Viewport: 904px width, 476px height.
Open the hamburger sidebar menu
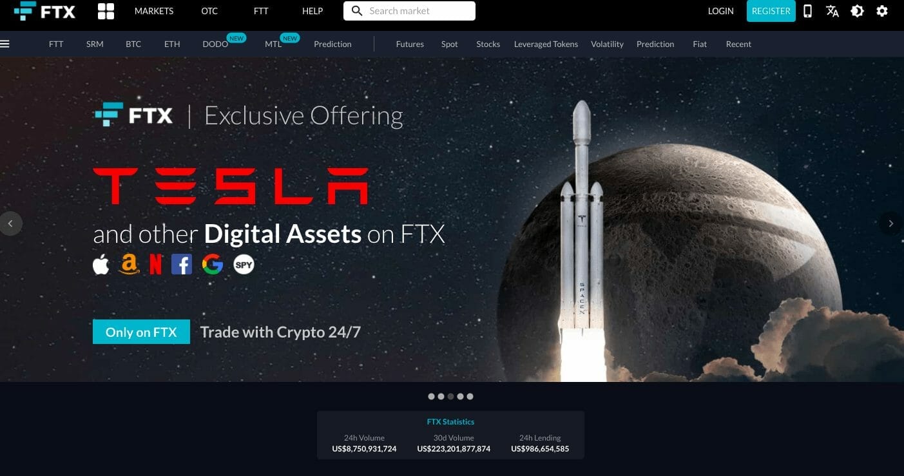[5, 44]
